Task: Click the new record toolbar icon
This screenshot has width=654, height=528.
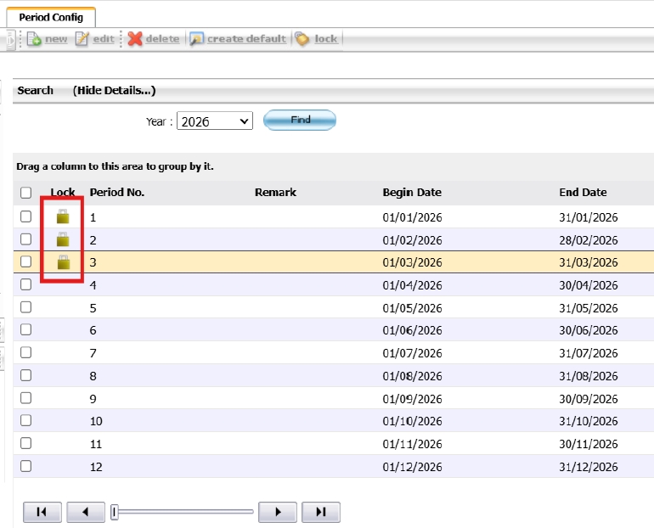Action: [34, 39]
